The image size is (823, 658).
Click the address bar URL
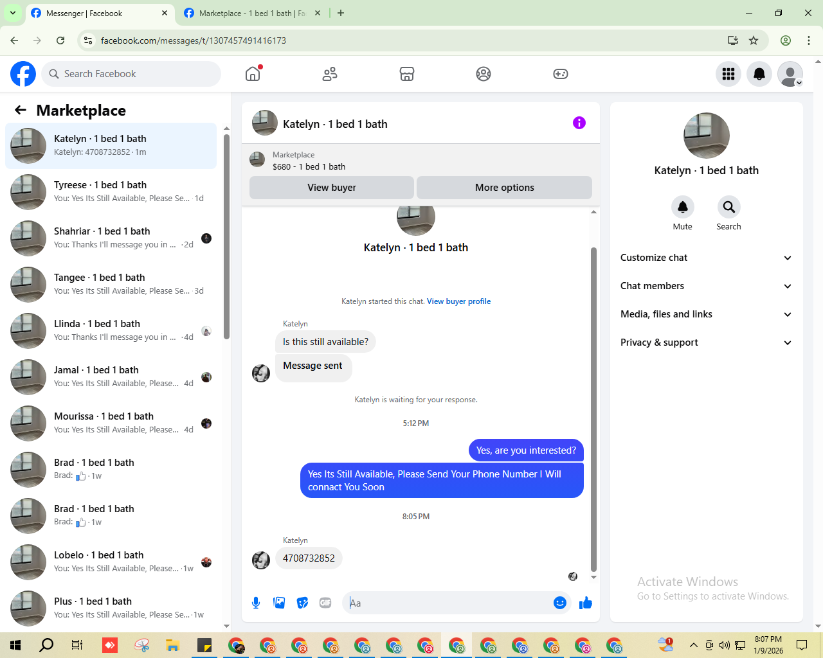point(194,40)
